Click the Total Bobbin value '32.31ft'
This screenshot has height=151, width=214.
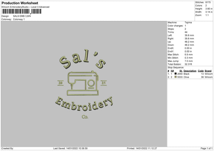188,64
